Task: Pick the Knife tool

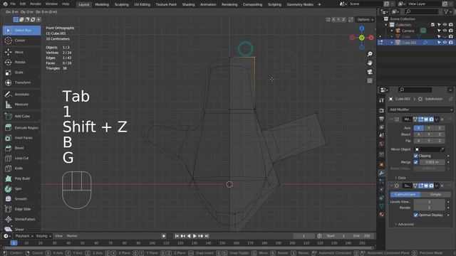Action: pyautogui.click(x=21, y=169)
